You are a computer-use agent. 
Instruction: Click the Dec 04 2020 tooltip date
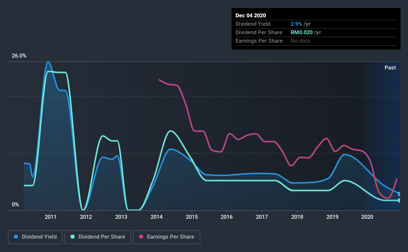pyautogui.click(x=250, y=15)
